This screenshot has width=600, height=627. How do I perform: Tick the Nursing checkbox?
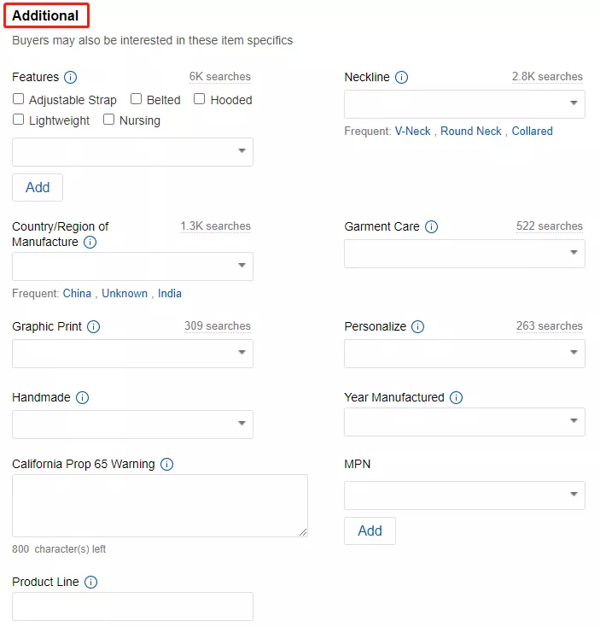point(109,120)
